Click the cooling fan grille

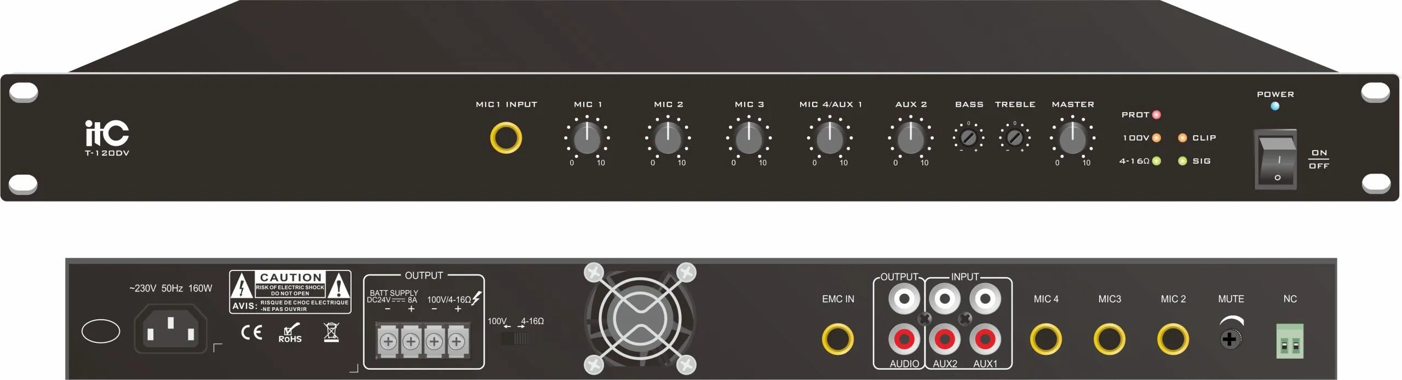coord(640,318)
